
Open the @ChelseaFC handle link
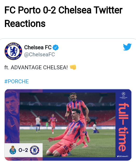pyautogui.click(x=39, y=54)
